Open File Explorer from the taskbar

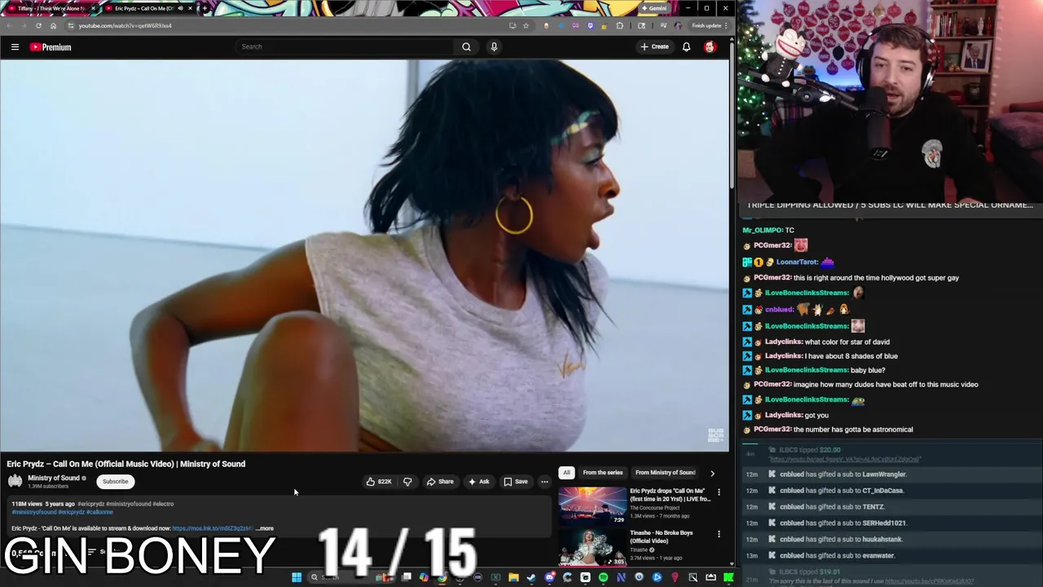[x=513, y=577]
